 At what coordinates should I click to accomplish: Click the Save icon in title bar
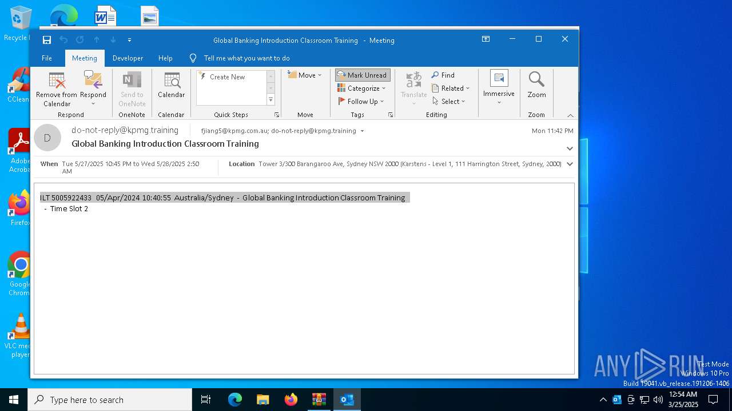pyautogui.click(x=47, y=40)
